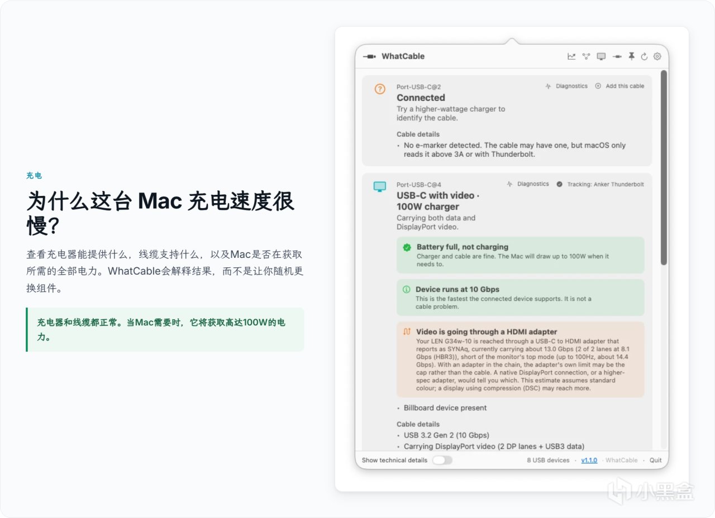Screen dimensions: 715x518
Task: Click the orange question mark port icon
Action: (x=380, y=89)
